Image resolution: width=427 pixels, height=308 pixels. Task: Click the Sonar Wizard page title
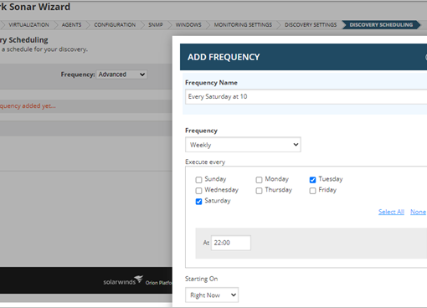[x=35, y=7]
